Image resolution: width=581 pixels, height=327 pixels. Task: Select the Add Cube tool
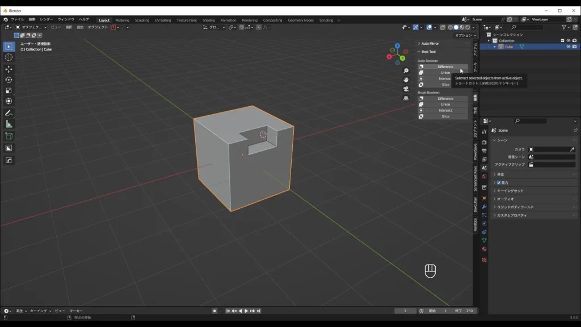pos(9,135)
